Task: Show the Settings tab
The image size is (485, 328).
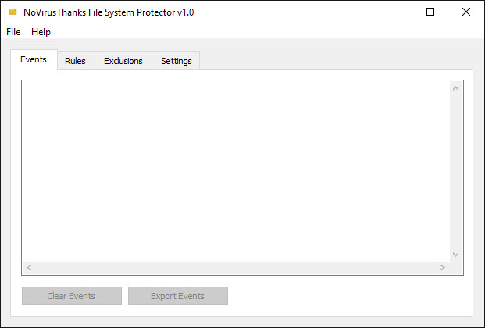Action: click(177, 61)
